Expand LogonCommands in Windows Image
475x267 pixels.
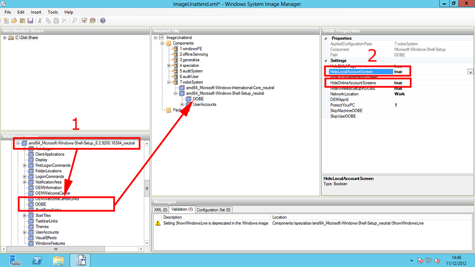25,176
